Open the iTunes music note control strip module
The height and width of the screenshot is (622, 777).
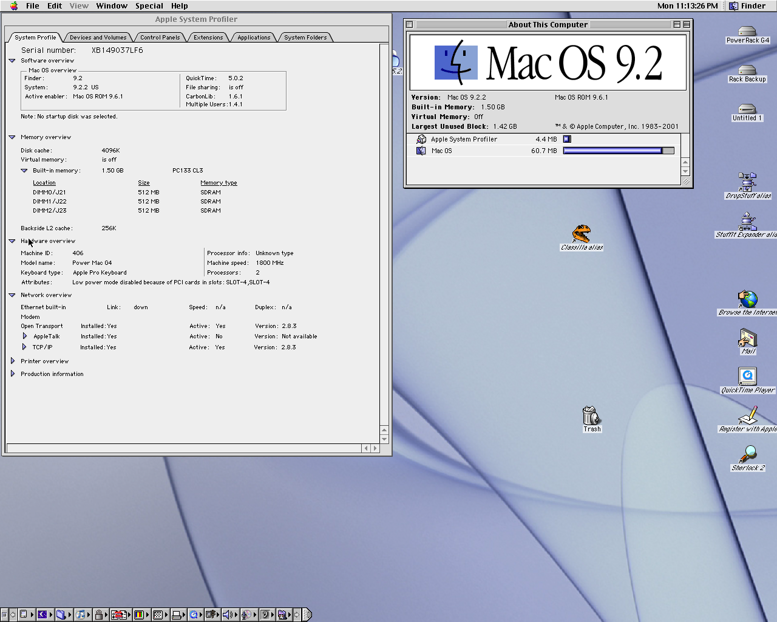(x=83, y=615)
